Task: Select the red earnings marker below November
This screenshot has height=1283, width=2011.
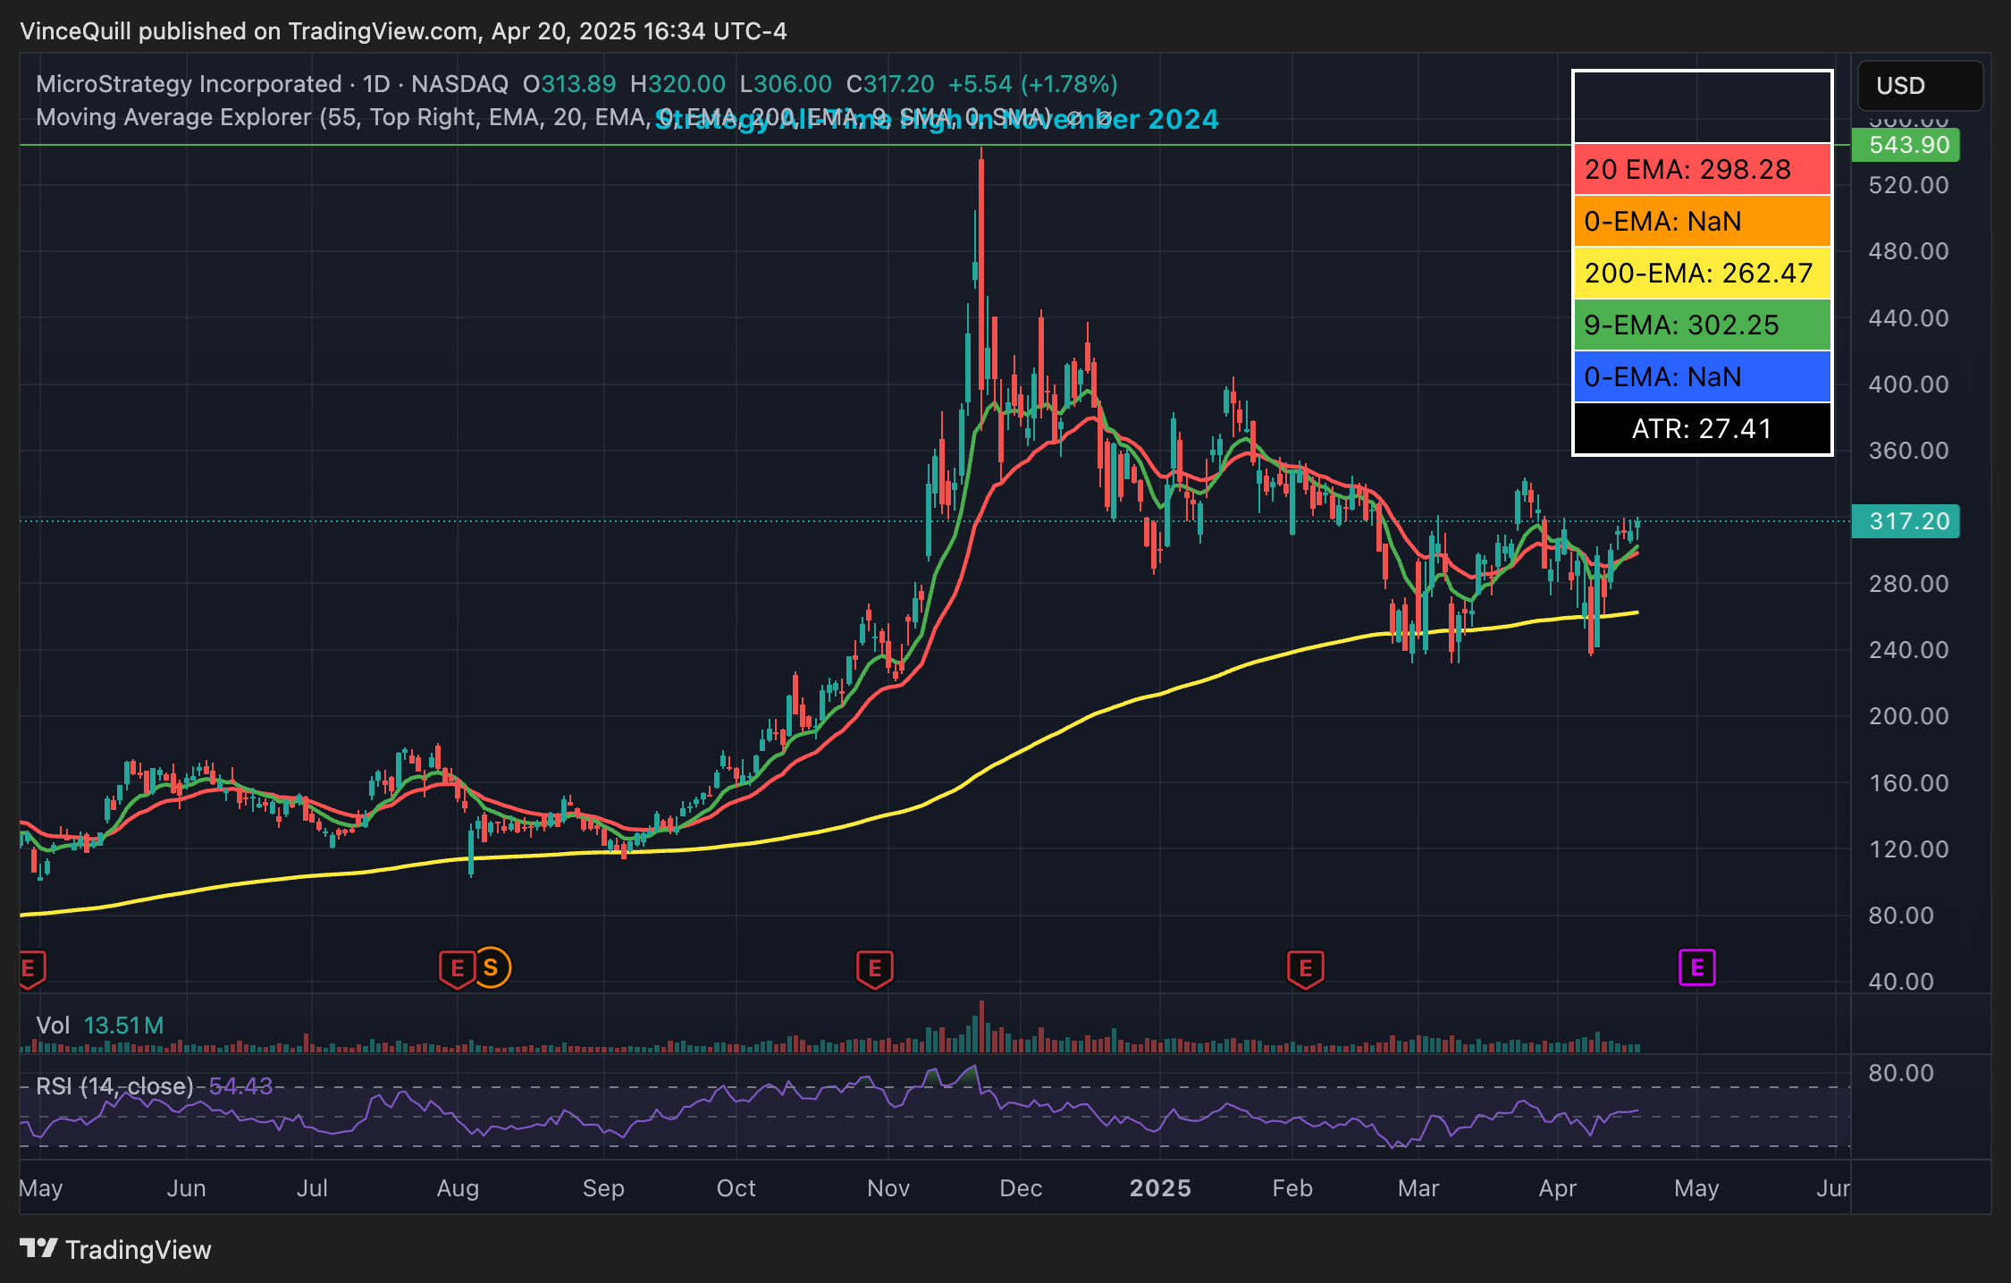Action: 874,967
